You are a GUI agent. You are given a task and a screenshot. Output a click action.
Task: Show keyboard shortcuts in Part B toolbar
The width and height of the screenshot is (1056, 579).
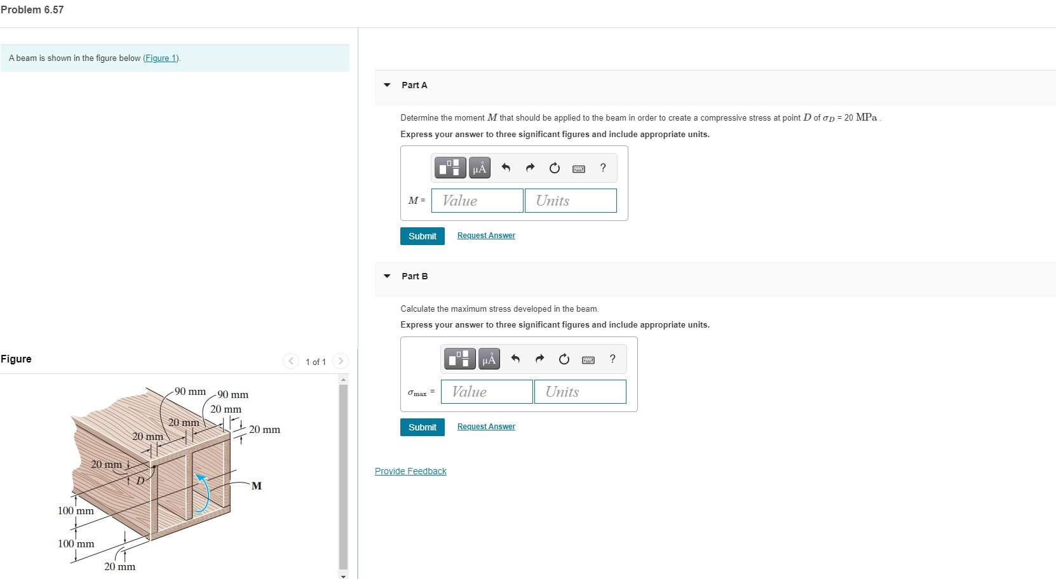tap(588, 360)
